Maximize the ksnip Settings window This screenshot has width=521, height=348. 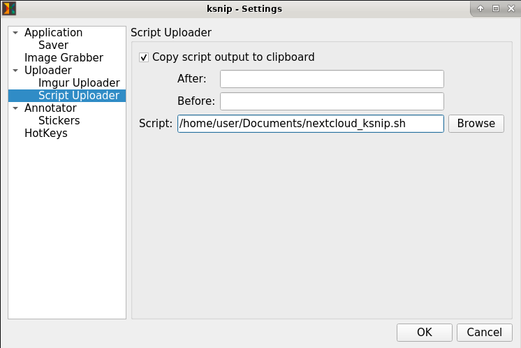point(495,8)
